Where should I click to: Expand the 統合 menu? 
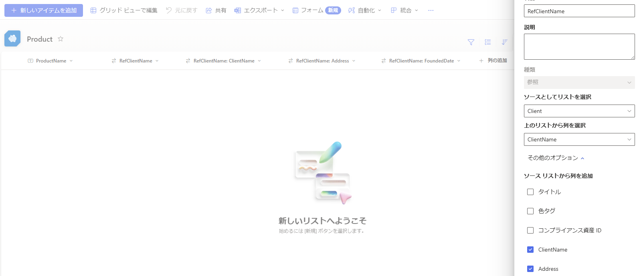[x=404, y=10]
